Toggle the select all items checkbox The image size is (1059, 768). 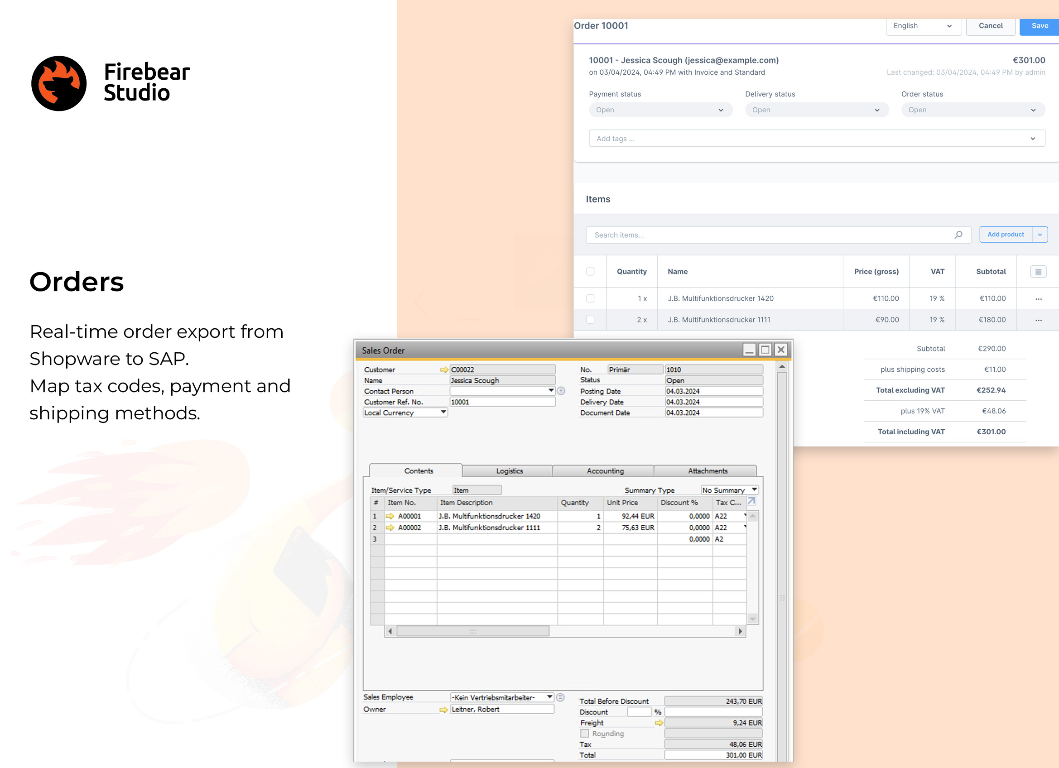(590, 271)
